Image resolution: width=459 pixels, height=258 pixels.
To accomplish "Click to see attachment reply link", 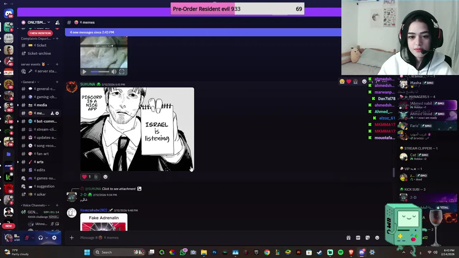I will (x=119, y=189).
